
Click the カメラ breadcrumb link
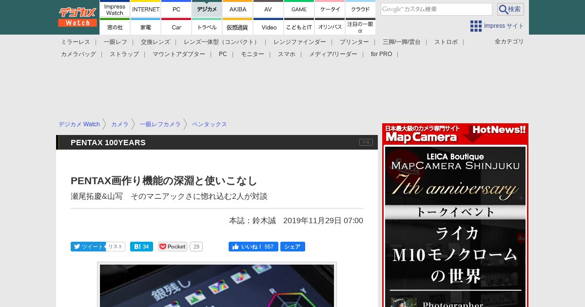click(x=120, y=124)
